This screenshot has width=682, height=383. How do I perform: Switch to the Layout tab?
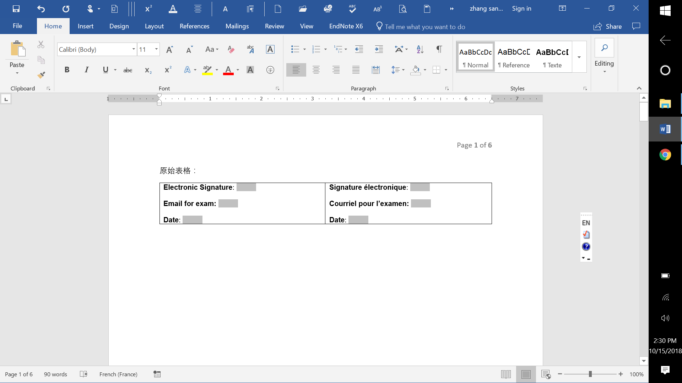click(x=154, y=26)
